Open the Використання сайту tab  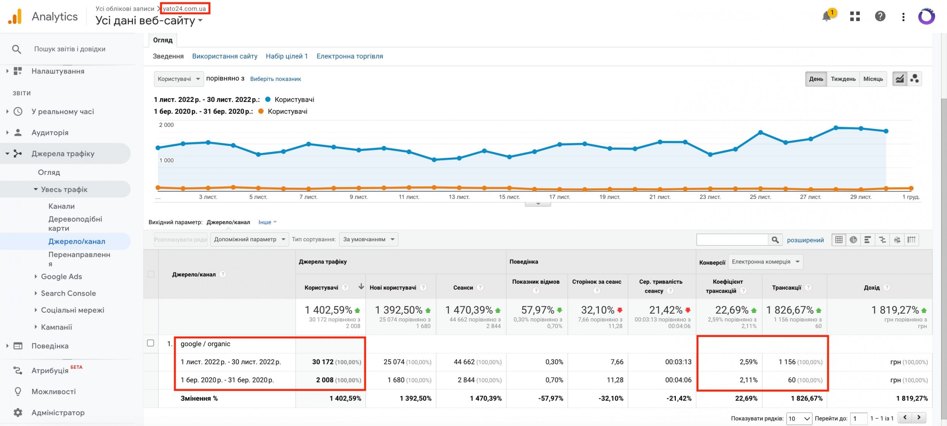coord(225,56)
